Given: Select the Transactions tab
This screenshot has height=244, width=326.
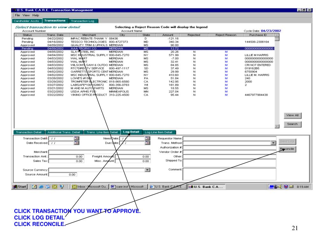Looking at the screenshot, I should (x=55, y=21).
